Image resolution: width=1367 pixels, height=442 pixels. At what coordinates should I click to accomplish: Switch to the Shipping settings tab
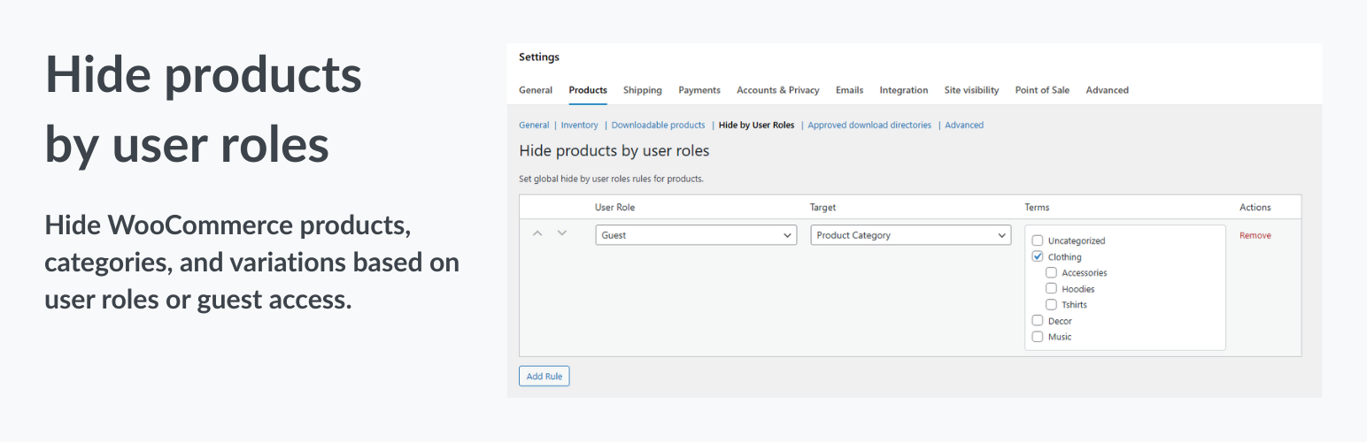click(642, 90)
